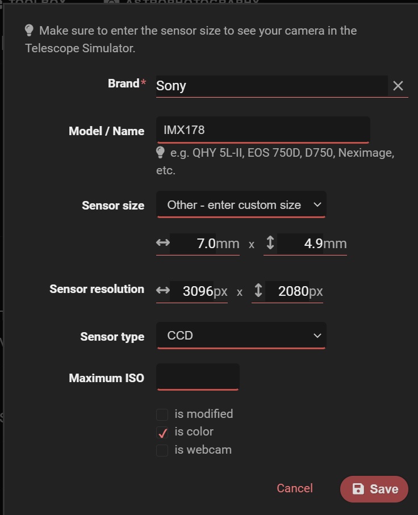Click the floppy disk icon on the Save button
The height and width of the screenshot is (515, 418).
[358, 488]
